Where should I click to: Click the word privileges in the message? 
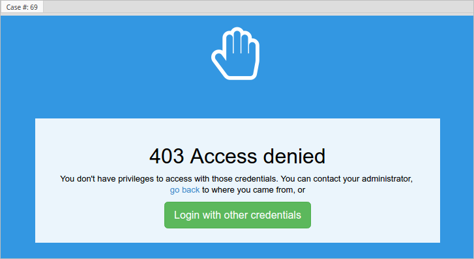point(136,179)
